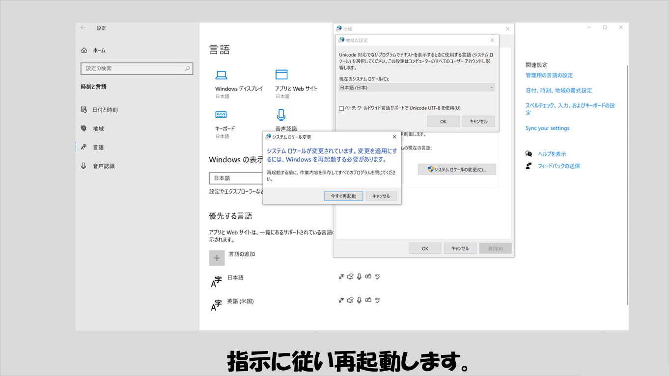Click the Windows ディスプレイ laptop icon
The height and width of the screenshot is (376, 669).
click(x=222, y=75)
